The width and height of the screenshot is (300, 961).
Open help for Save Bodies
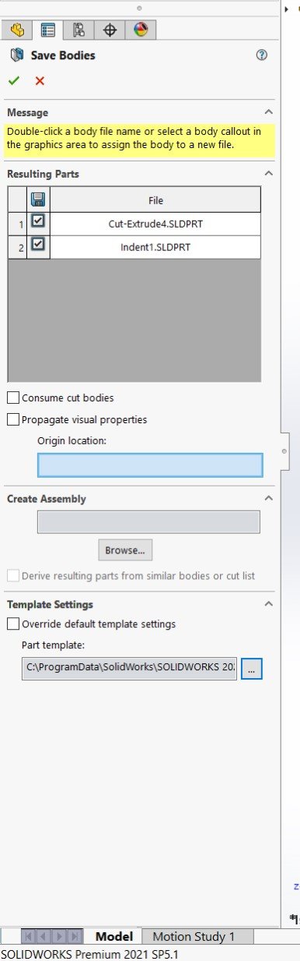(261, 55)
